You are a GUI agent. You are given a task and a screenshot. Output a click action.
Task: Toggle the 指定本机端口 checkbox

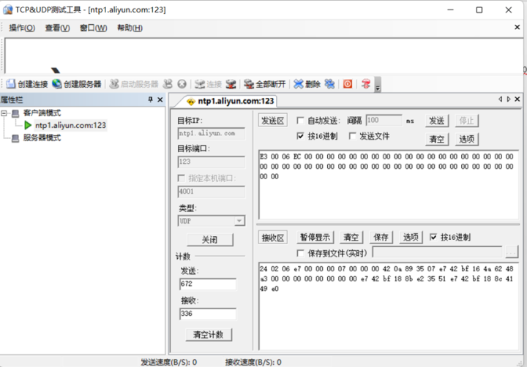pyautogui.click(x=182, y=178)
